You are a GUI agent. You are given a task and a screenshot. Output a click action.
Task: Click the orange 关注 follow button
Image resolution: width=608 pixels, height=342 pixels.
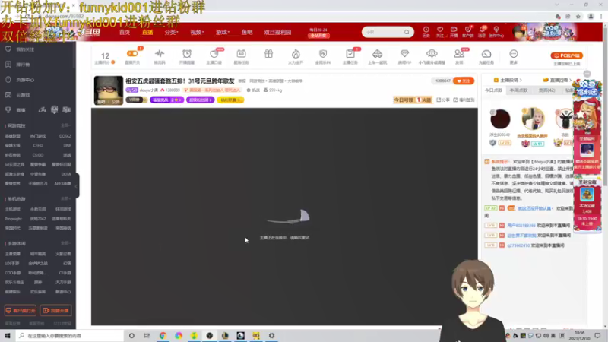click(464, 81)
